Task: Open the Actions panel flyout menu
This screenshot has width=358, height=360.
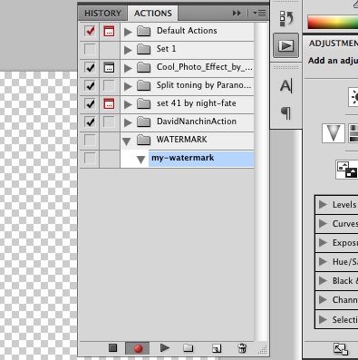Action: (x=259, y=14)
